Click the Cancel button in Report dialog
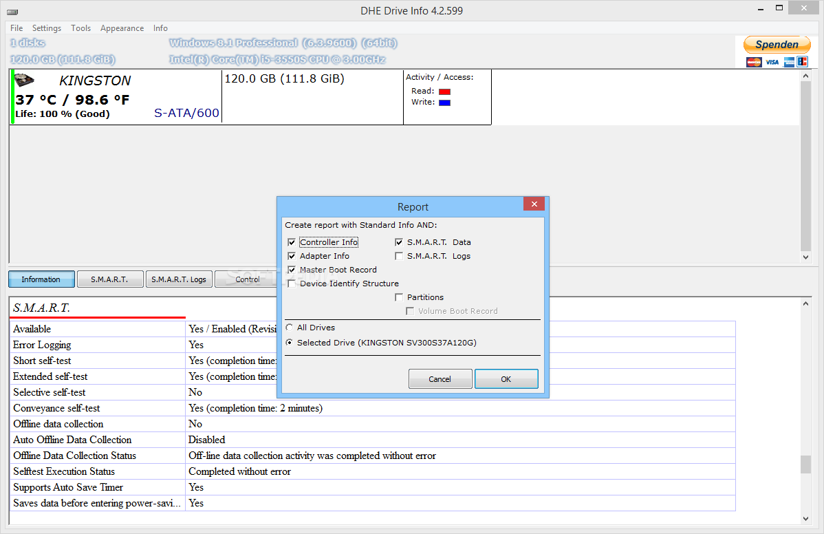 tap(440, 379)
